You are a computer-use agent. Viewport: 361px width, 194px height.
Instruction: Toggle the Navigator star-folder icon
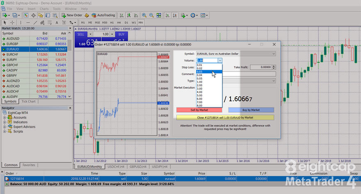tap(41, 16)
